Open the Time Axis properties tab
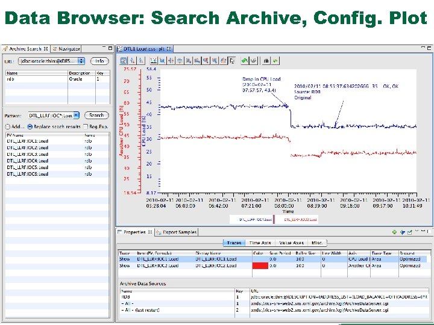Image resolution: width=434 pixels, height=325 pixels. (260, 243)
